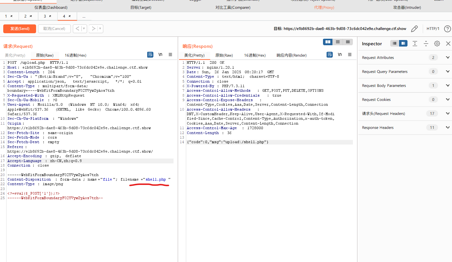Open Request panel hamburger options menu
452x262 pixels.
point(170,55)
